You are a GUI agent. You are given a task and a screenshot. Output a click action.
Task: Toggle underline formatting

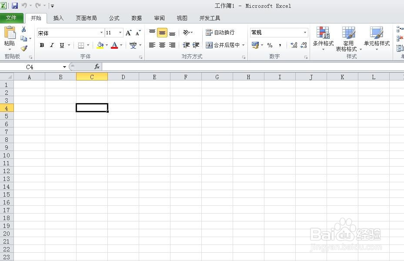pyautogui.click(x=62, y=45)
